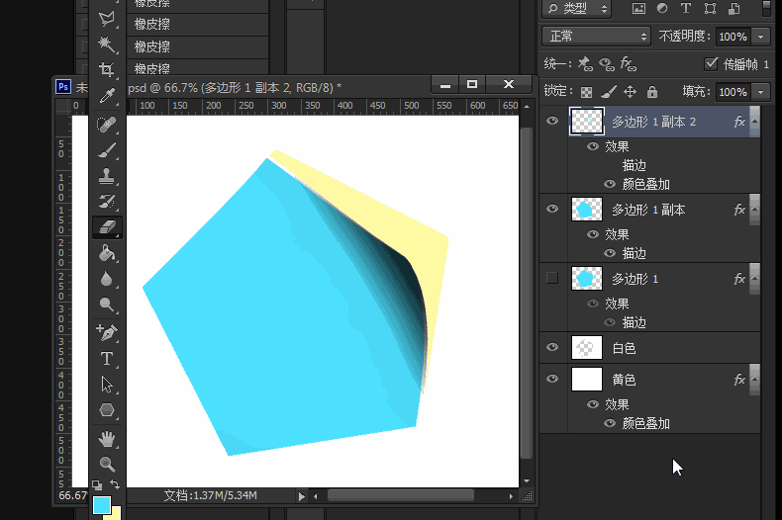Click unify layer style icon

point(628,63)
